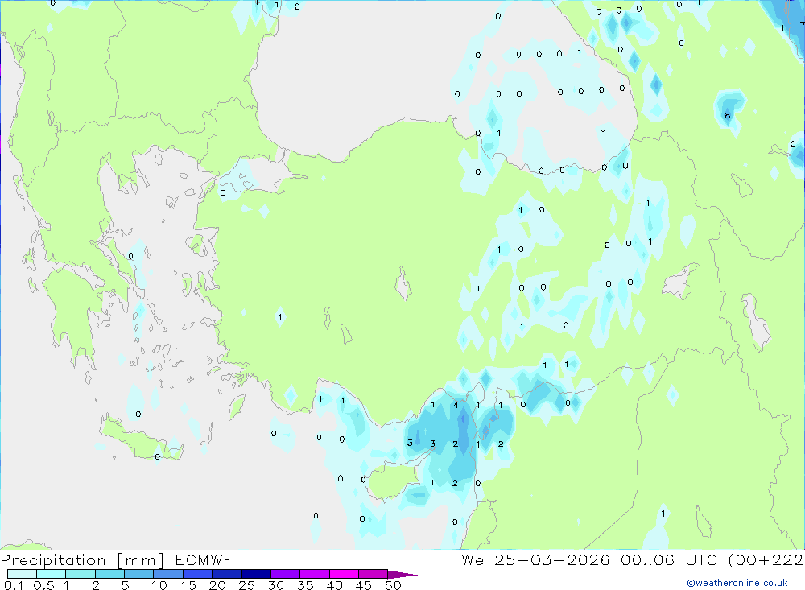Click the '50' legend scale label
This screenshot has height=590, width=805.
[393, 585]
